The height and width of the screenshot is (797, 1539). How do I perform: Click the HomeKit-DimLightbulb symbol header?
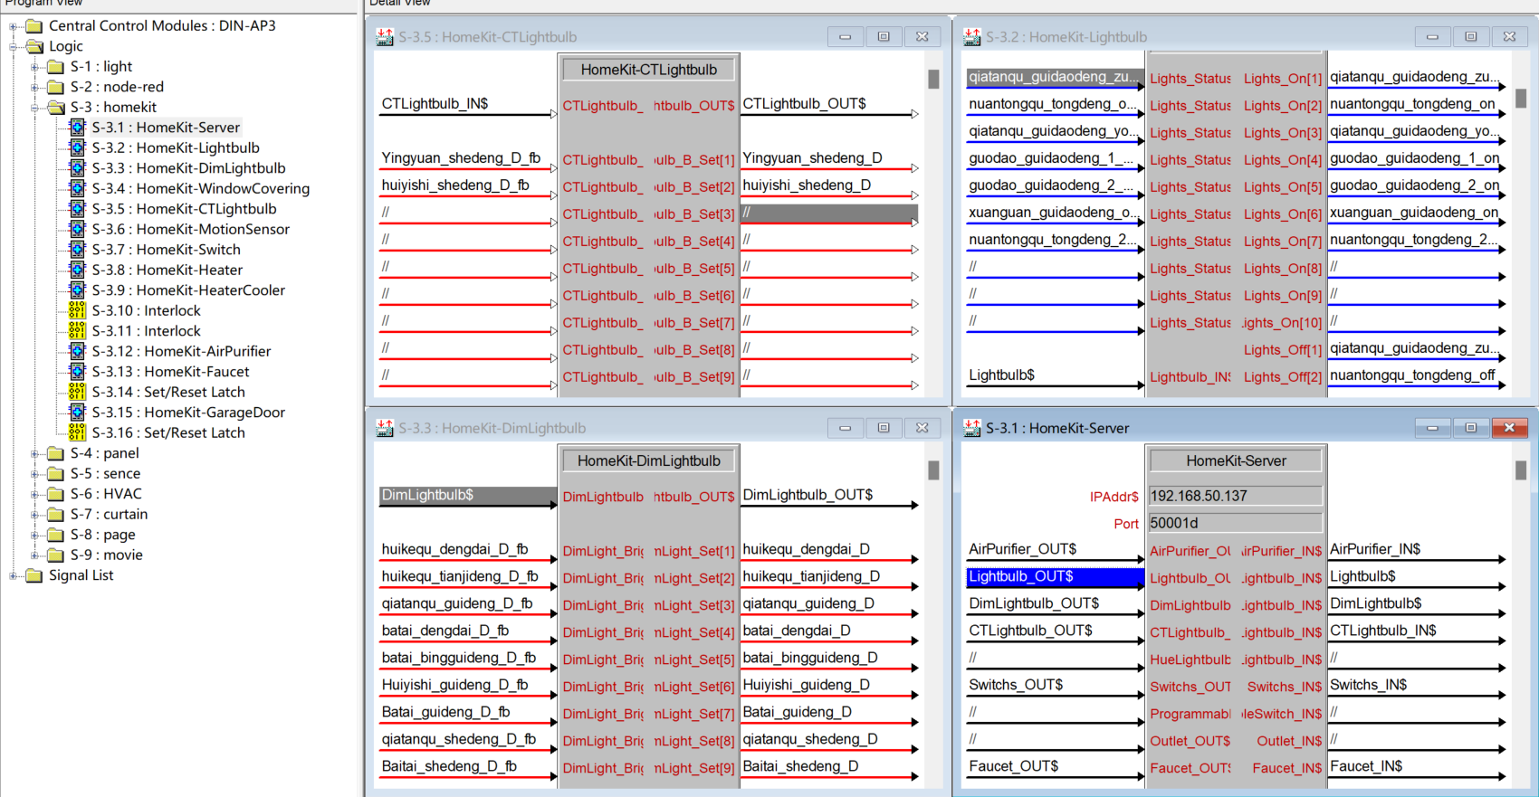(x=649, y=460)
